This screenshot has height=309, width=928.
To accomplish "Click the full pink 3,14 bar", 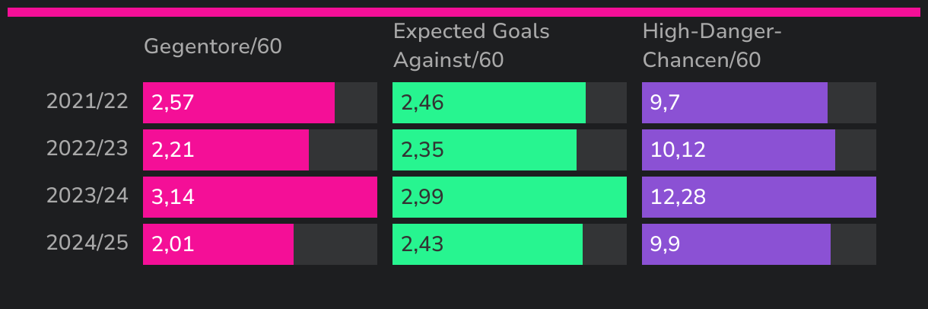I will click(260, 197).
